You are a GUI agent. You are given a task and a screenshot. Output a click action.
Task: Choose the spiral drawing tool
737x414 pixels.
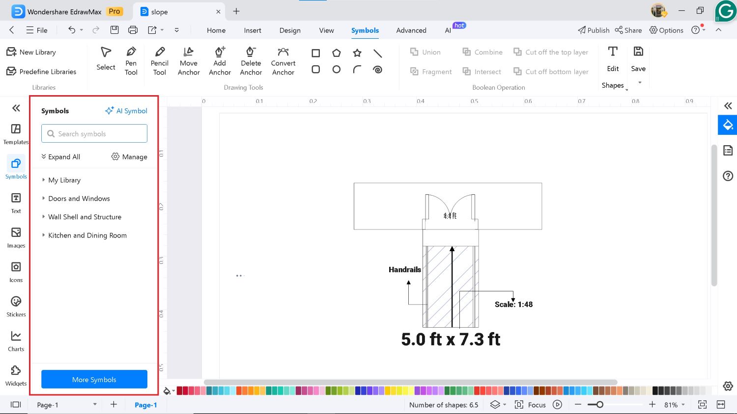tap(378, 70)
